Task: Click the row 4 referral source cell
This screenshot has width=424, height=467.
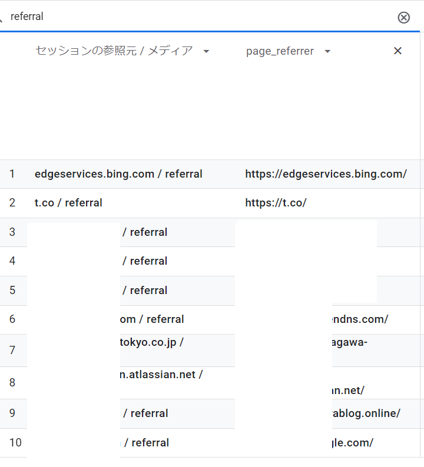Action: [x=145, y=261]
